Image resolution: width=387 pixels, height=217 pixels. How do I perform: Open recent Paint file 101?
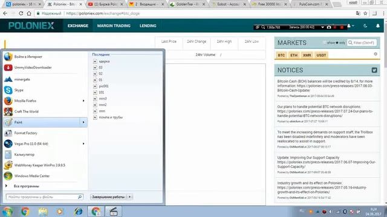[x=102, y=92]
